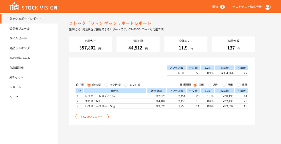Open AIチャット from the sidebar

click(x=16, y=77)
